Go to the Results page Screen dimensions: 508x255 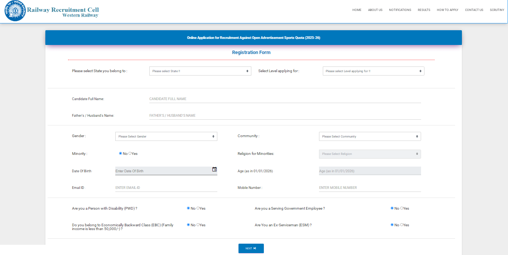(x=424, y=10)
